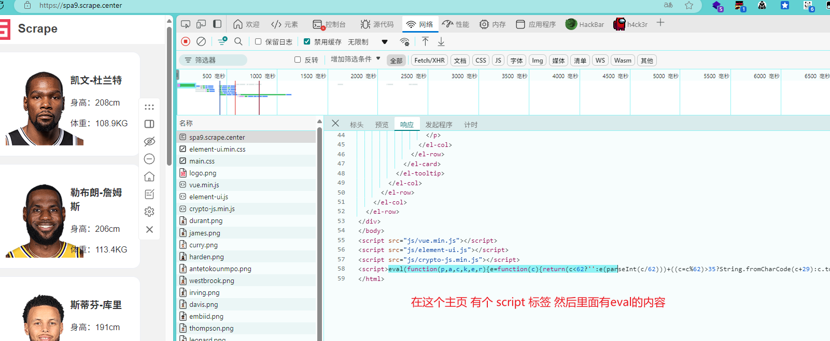The height and width of the screenshot is (341, 830).
Task: Open the 源代码 sources tab
Action: tap(377, 24)
